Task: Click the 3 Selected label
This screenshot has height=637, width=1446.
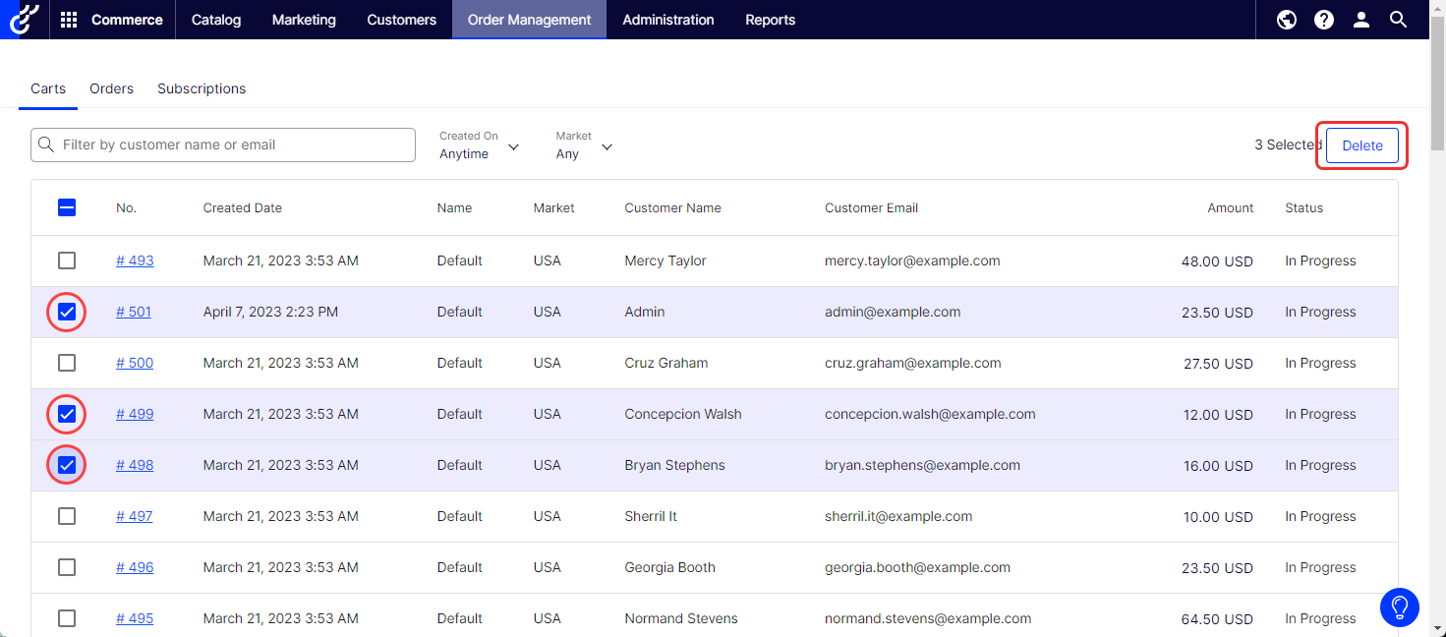Action: point(1288,145)
